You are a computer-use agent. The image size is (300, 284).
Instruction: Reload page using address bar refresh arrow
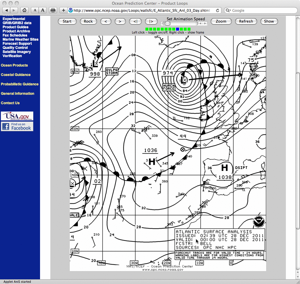(x=218, y=10)
